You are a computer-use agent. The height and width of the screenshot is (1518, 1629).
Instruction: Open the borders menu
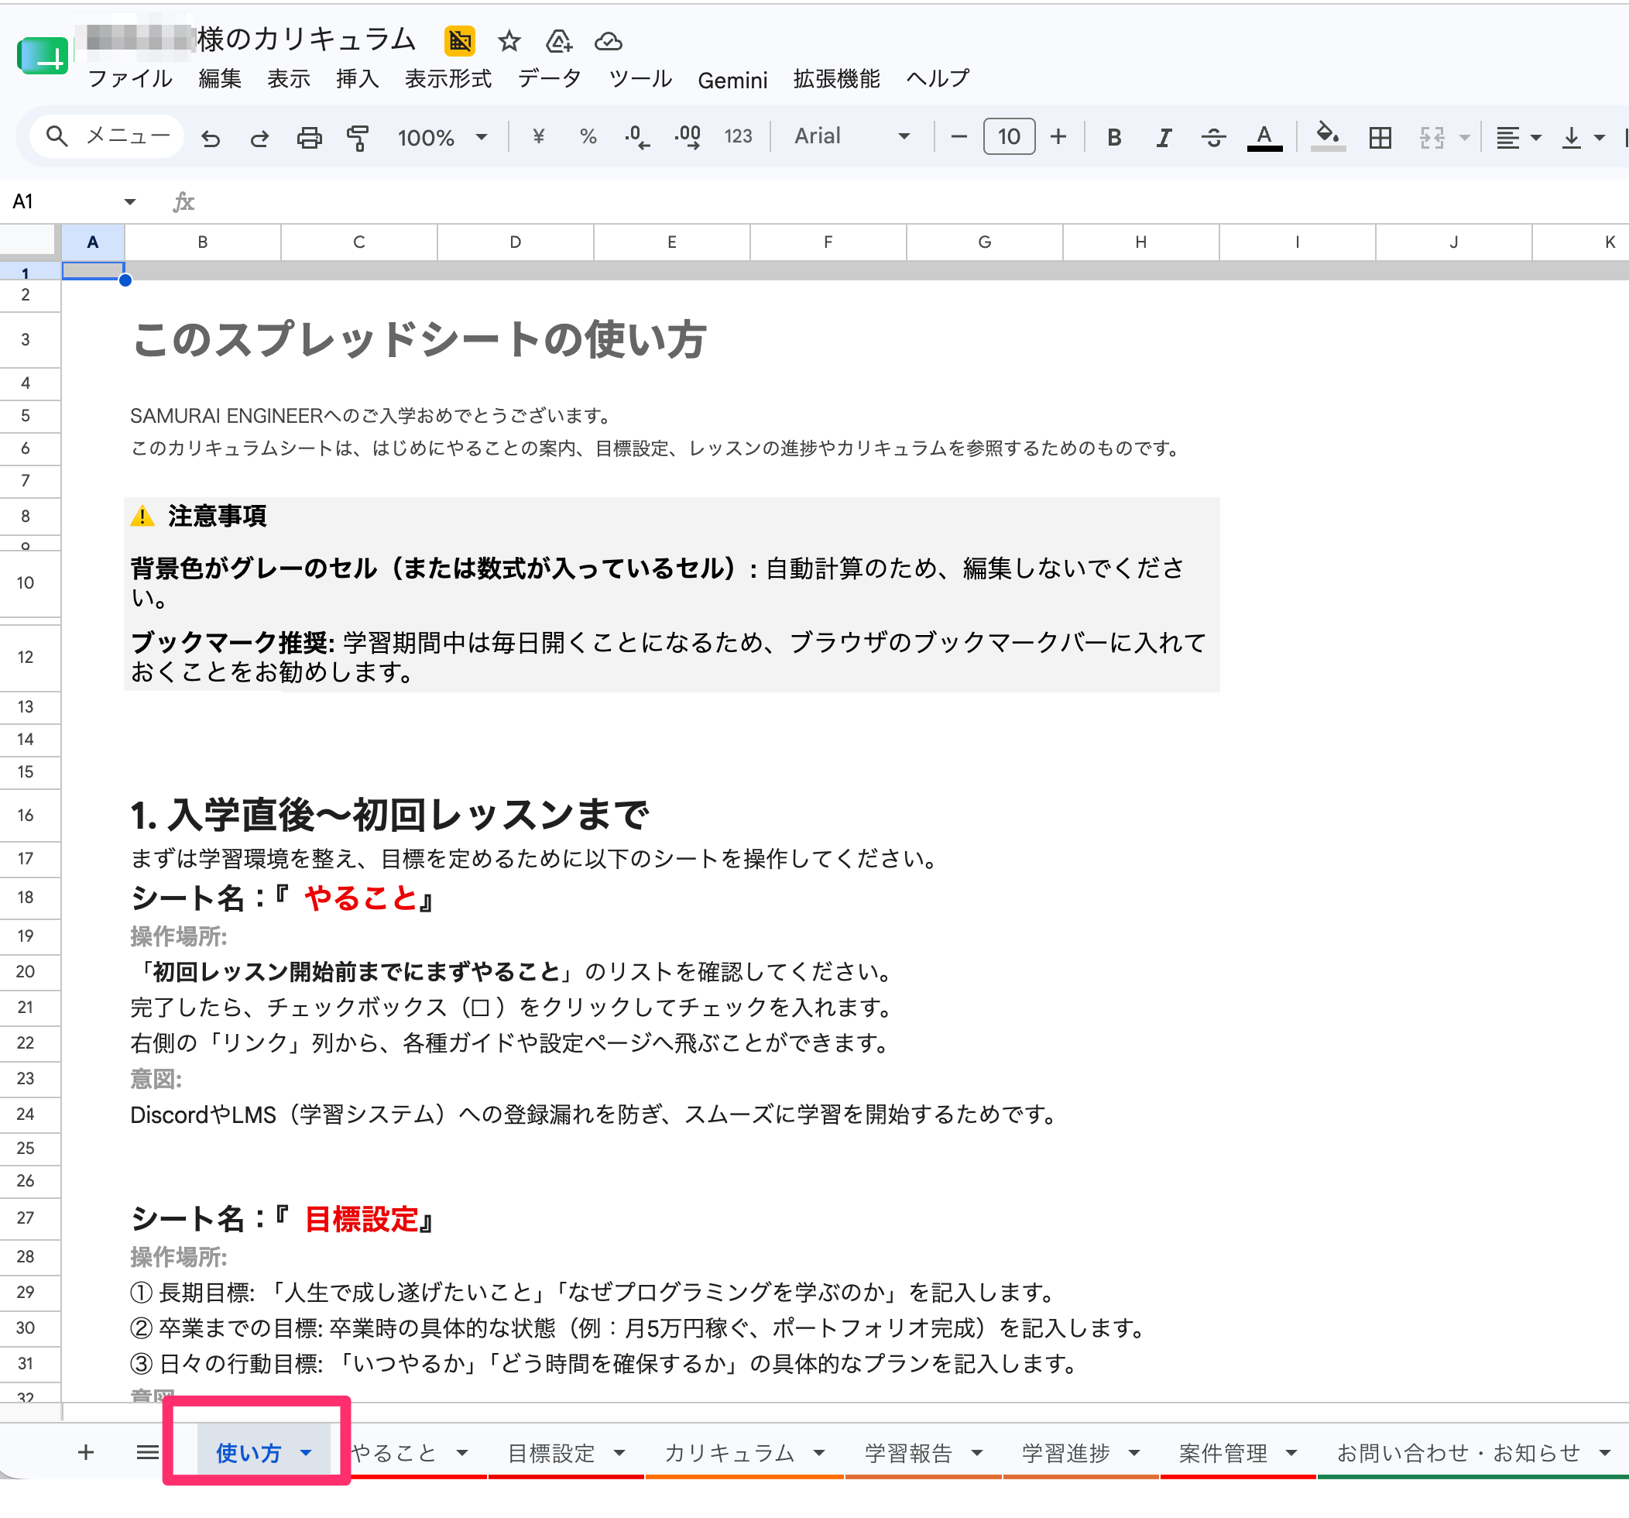point(1380,137)
